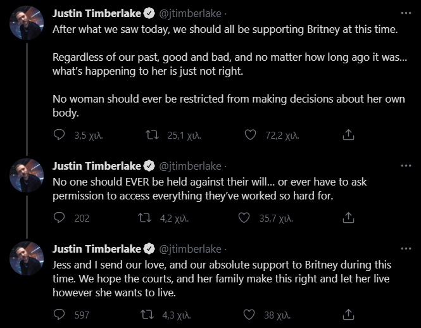
Task: Reply to the tweet with 597 replies
Action: pyautogui.click(x=59, y=314)
